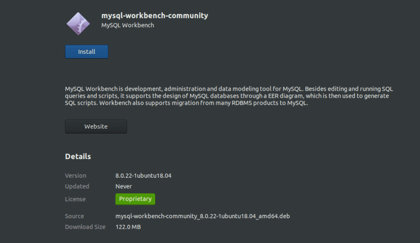Click the Proprietary license badge
The image size is (420, 243).
(x=135, y=199)
